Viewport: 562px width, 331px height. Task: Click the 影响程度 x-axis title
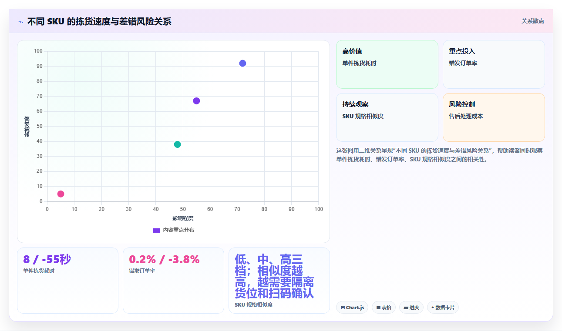tap(183, 218)
